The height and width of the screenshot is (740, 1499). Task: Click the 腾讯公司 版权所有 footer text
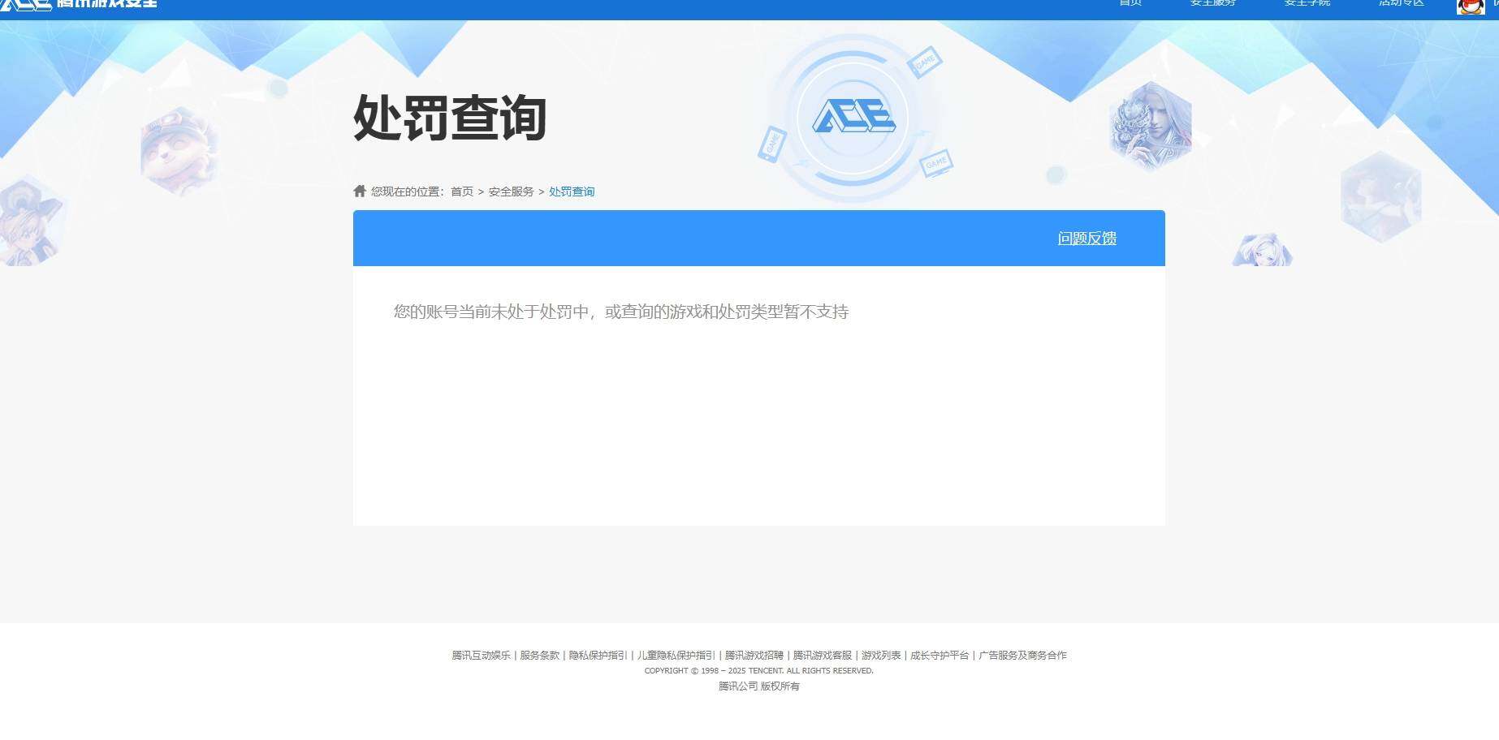pyautogui.click(x=759, y=686)
